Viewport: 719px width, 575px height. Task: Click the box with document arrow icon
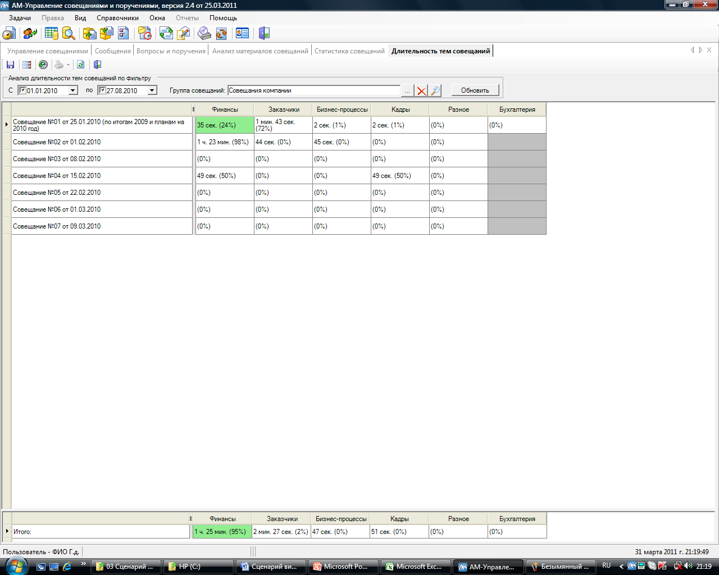tap(89, 34)
